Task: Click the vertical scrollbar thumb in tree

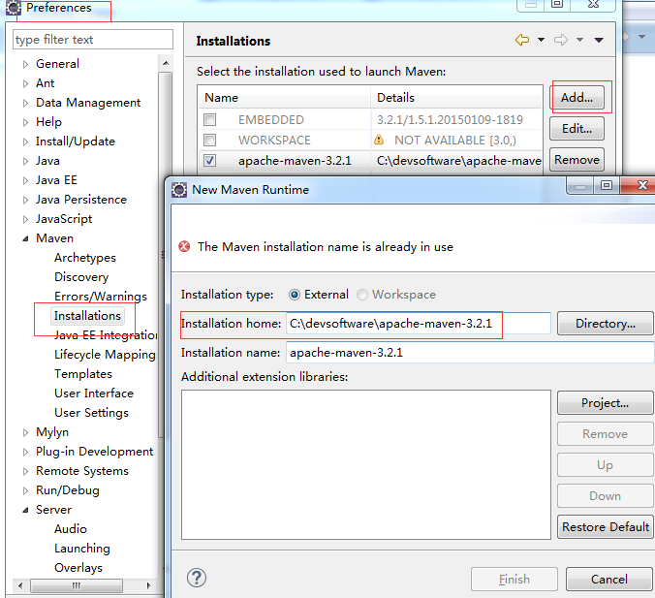Action: pyautogui.click(x=166, y=255)
